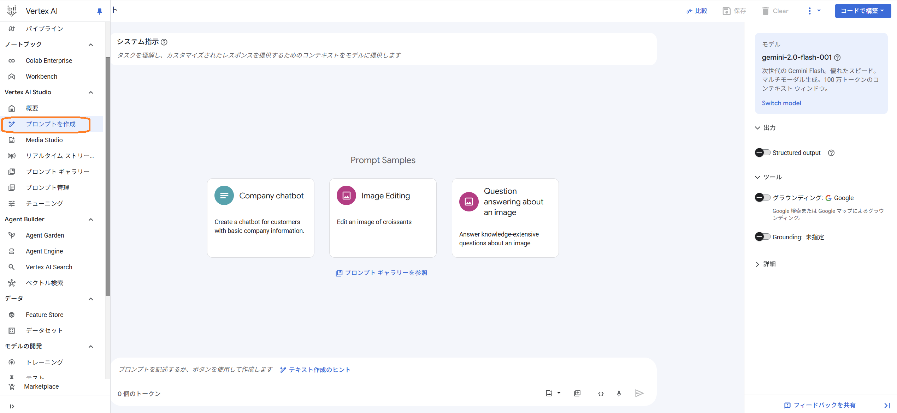Click the three-dot more options icon

click(x=810, y=11)
